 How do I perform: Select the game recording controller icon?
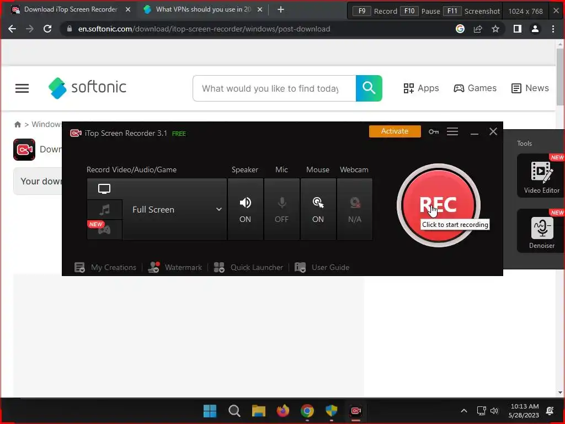pos(104,229)
